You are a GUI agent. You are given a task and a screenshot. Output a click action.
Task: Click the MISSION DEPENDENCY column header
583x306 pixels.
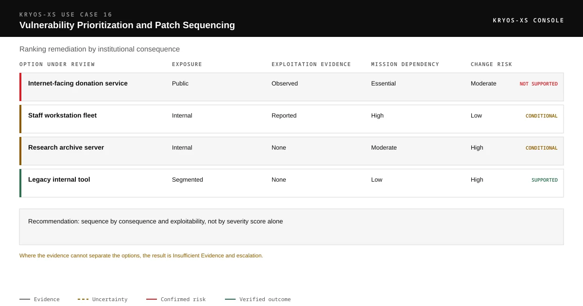tap(405, 64)
